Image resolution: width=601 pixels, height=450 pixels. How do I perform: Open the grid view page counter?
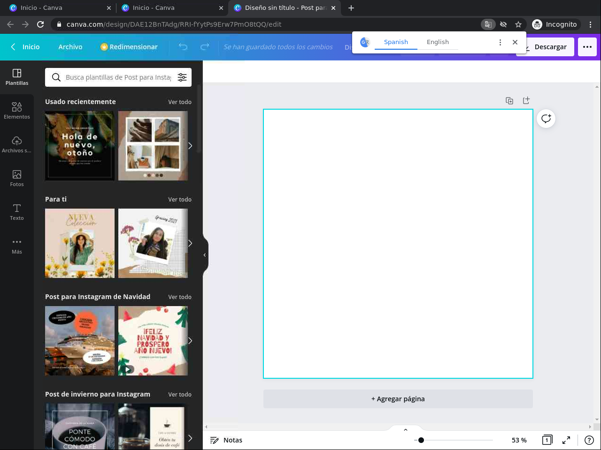547,440
